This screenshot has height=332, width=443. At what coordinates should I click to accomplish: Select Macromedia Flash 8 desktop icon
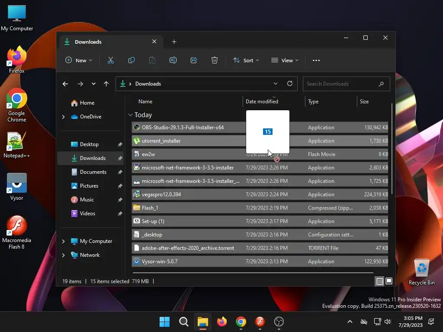(17, 232)
